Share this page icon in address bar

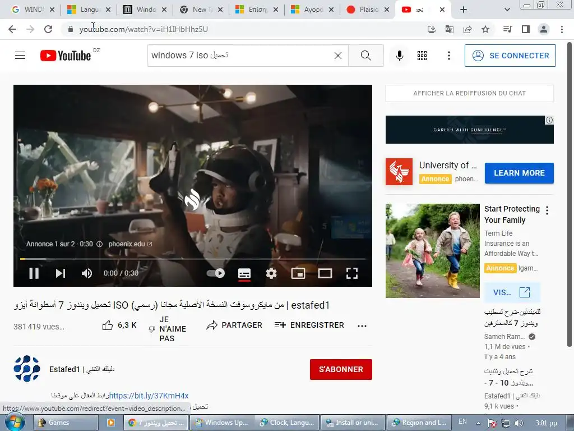click(467, 29)
